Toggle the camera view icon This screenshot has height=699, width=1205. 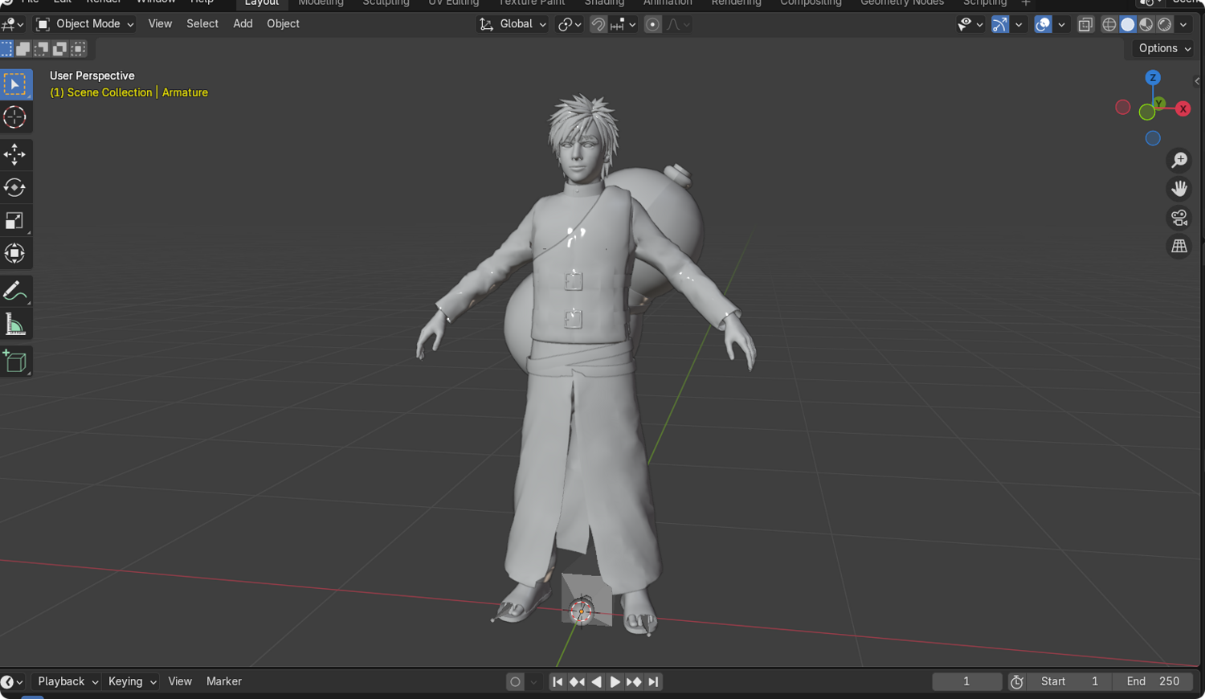tap(1179, 218)
